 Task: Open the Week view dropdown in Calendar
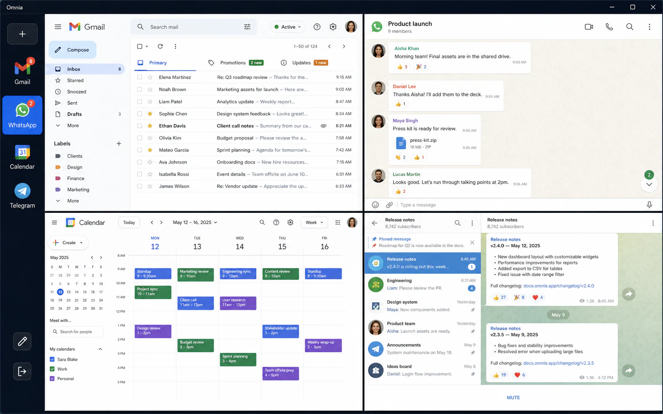[314, 222]
